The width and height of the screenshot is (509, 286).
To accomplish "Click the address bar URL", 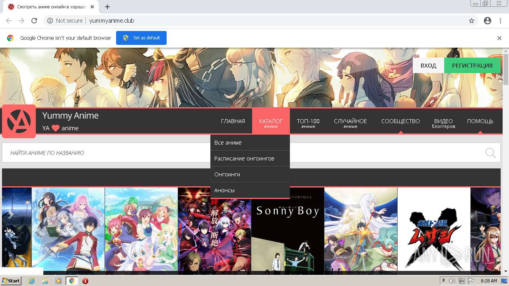I will point(112,21).
